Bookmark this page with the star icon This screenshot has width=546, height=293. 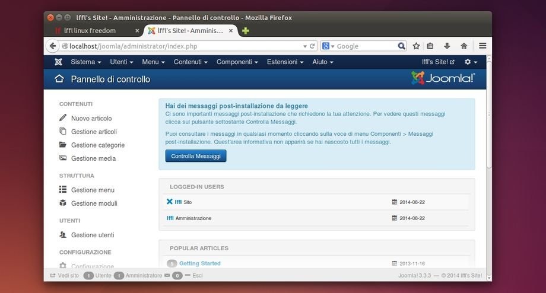pos(416,46)
